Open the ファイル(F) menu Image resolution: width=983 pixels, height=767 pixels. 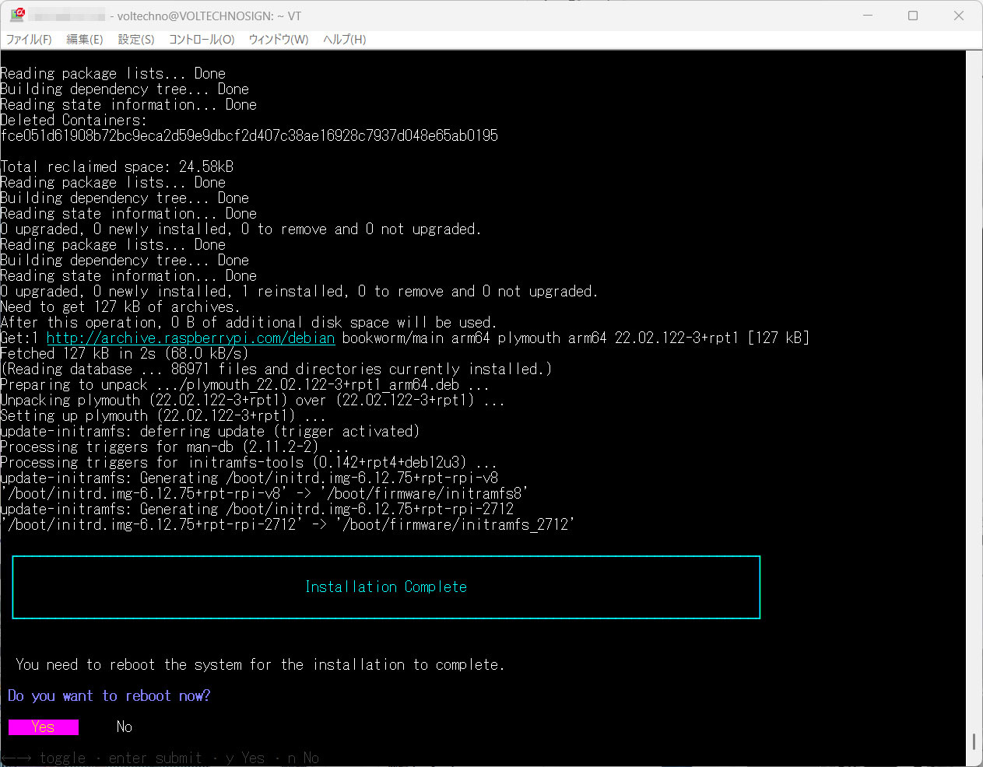pyautogui.click(x=29, y=40)
